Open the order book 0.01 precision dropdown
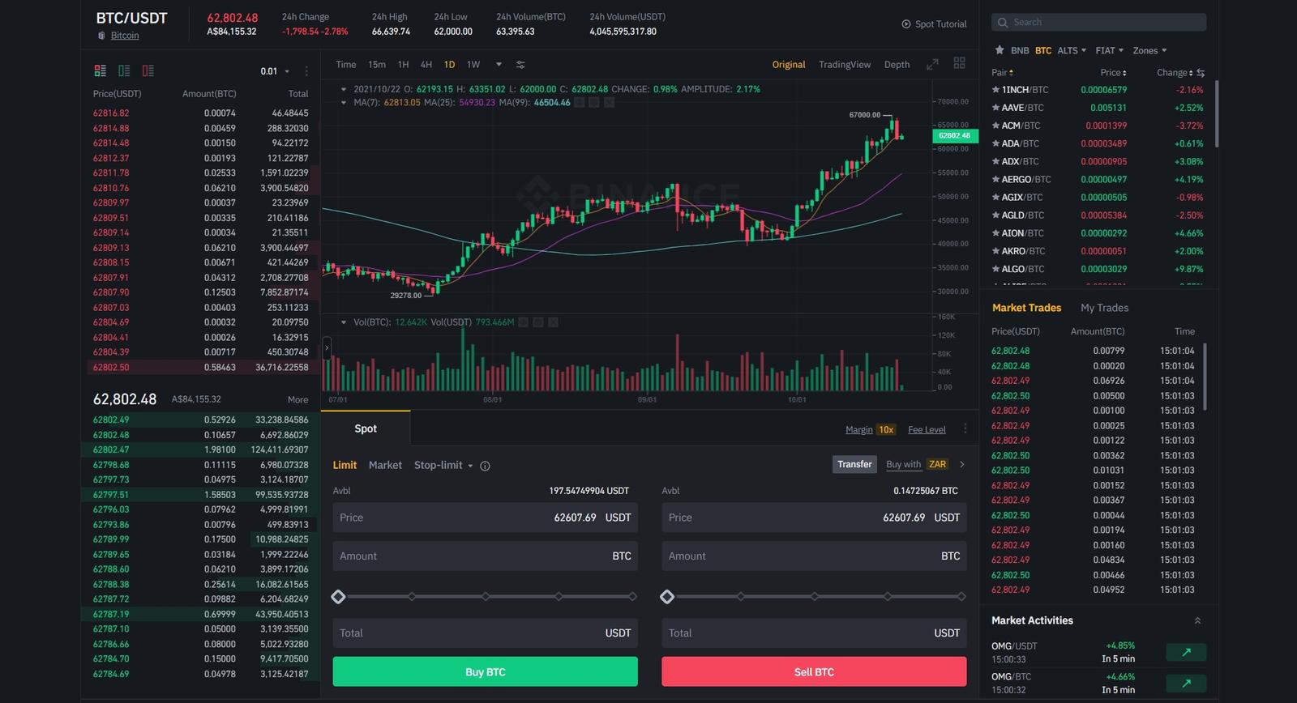The height and width of the screenshot is (703, 1297). [274, 71]
